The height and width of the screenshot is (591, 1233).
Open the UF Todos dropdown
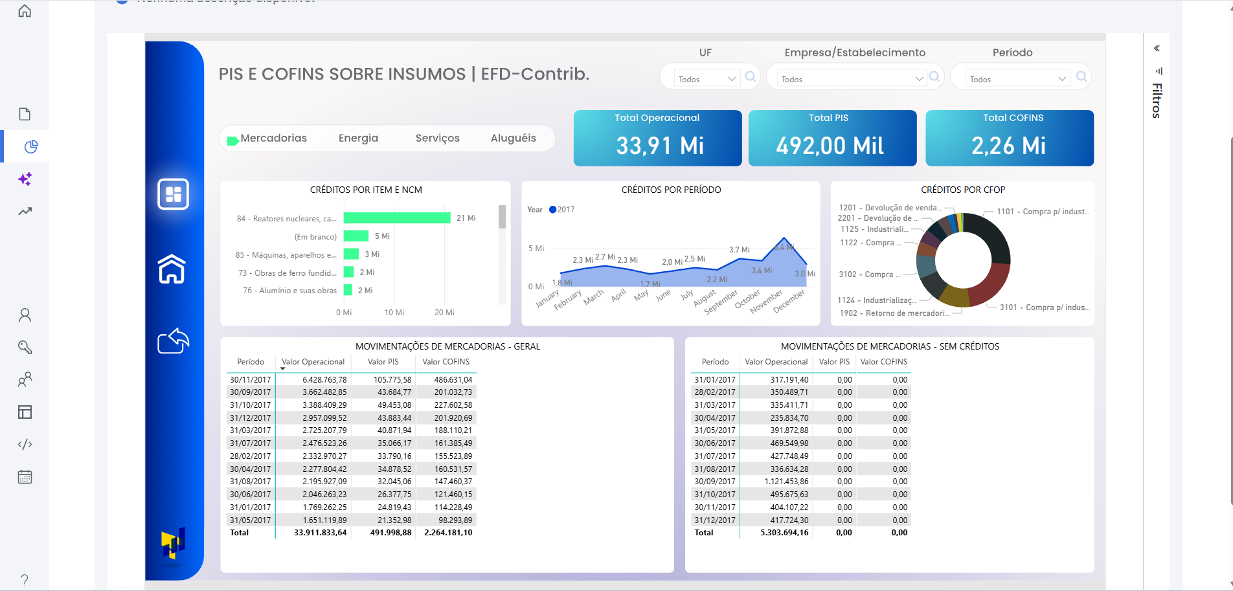707,79
